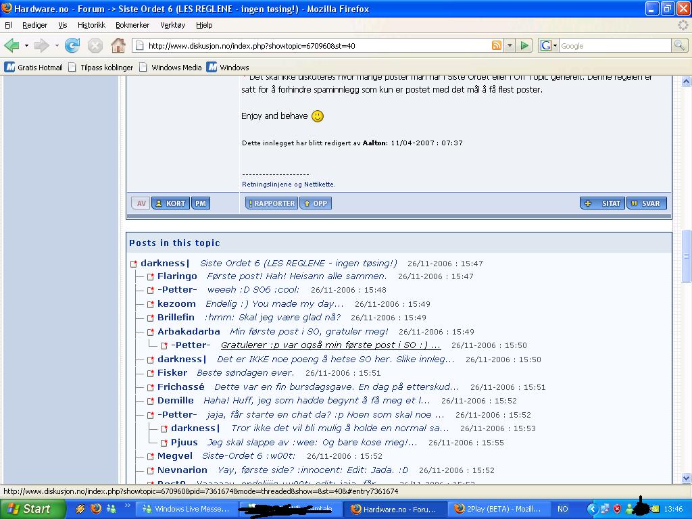Expand hidden tray icons with arrow
Screen dimensions: 692x519
pyautogui.click(x=592, y=509)
